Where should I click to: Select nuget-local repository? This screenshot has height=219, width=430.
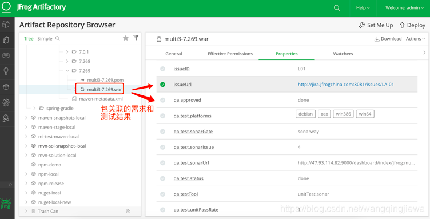[x=50, y=193]
